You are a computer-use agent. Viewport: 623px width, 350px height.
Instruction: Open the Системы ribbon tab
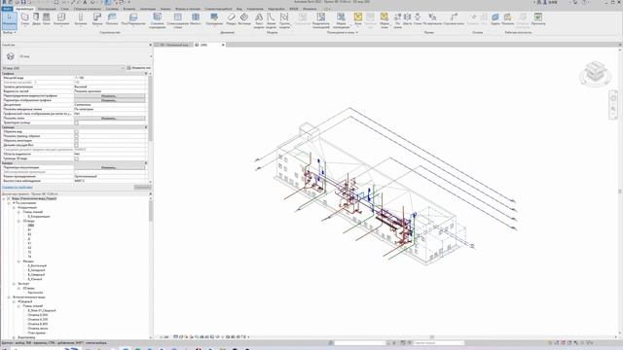click(x=113, y=9)
